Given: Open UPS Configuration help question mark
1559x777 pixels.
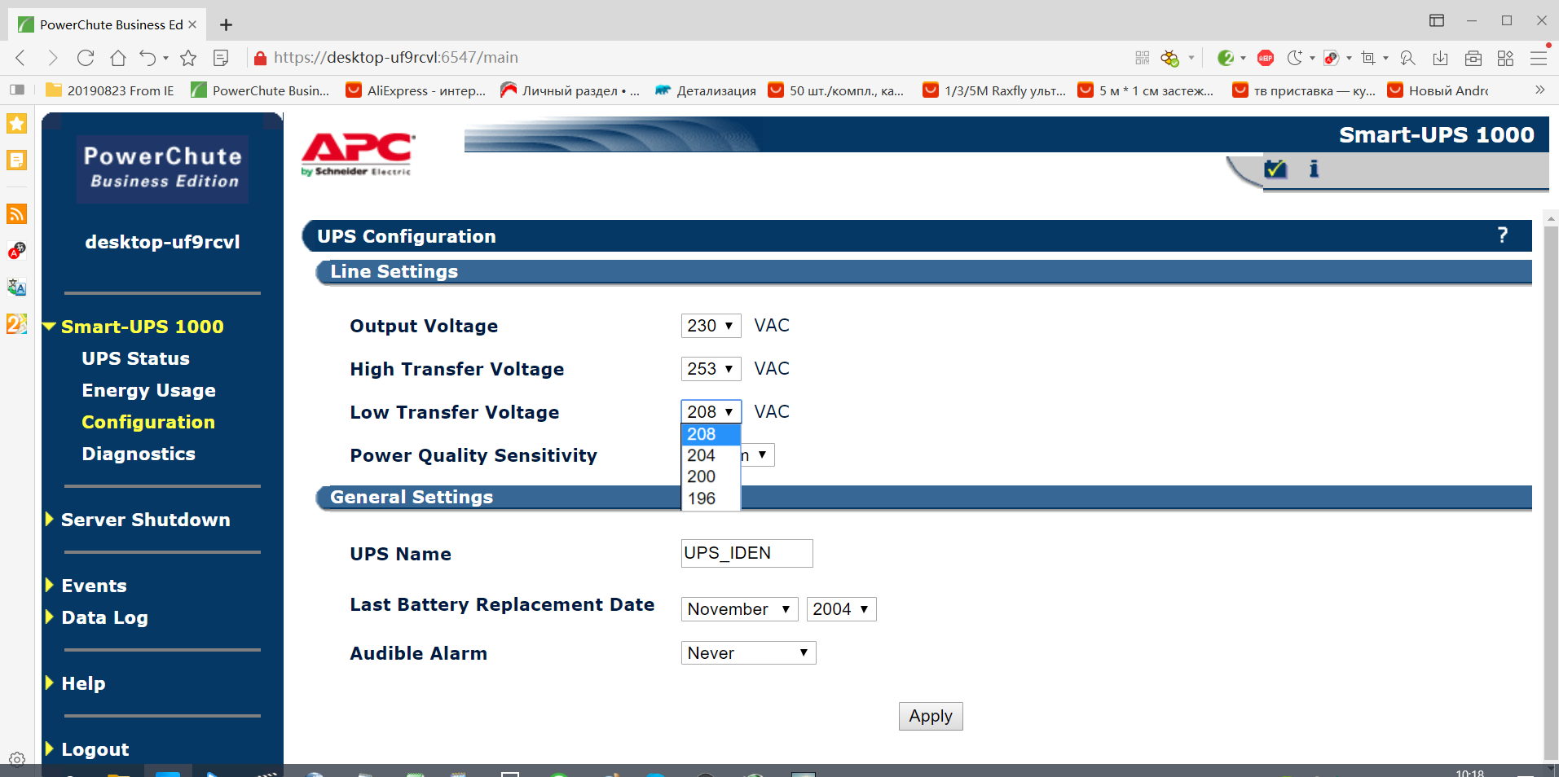Looking at the screenshot, I should tap(1503, 235).
